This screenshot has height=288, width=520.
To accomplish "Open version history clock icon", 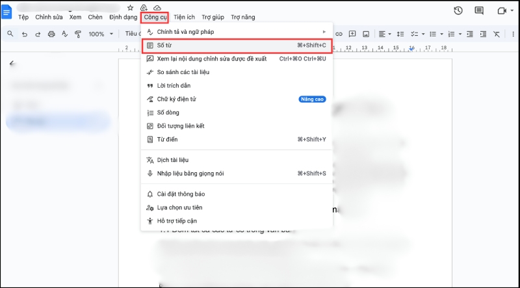I will click(x=458, y=10).
